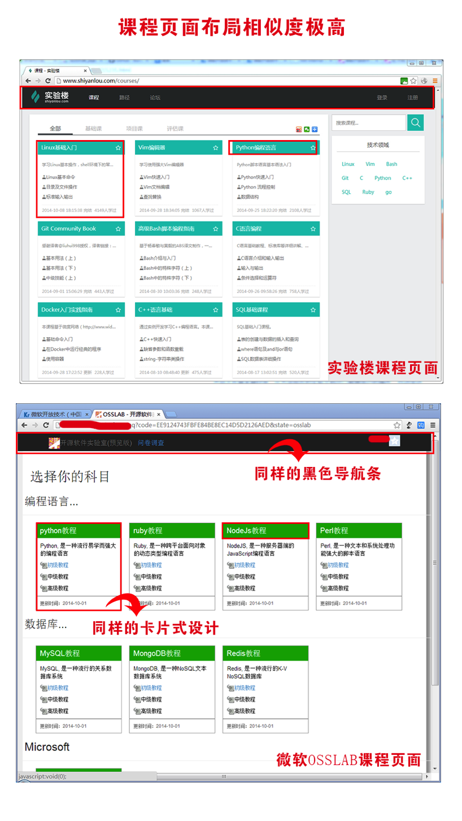Click back arrow in the top browser

pos(28,81)
